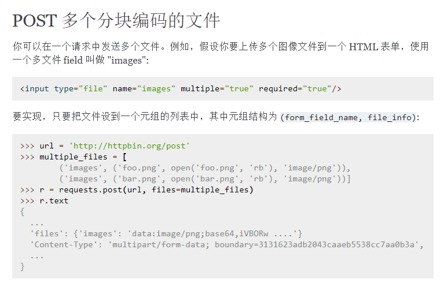Click the heading "POST 多个分块编码的文件"

click(116, 21)
